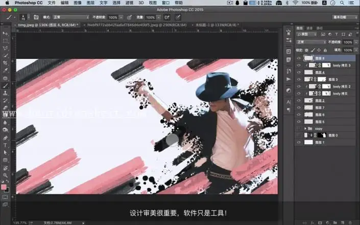Select the Rectangle shape tool

click(x=5, y=160)
